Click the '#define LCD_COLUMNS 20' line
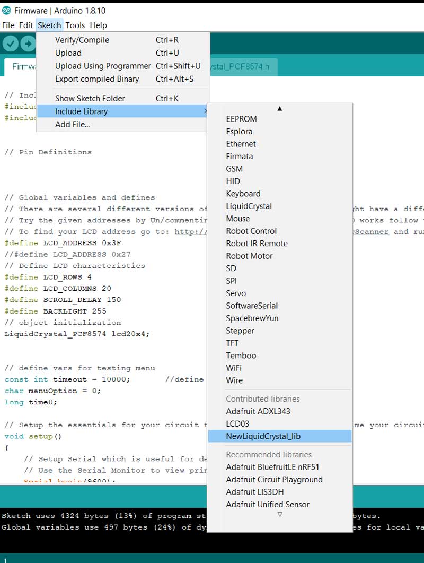424x563 pixels. pyautogui.click(x=58, y=289)
